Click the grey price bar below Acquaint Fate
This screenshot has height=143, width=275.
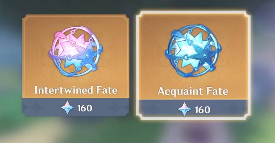(193, 109)
